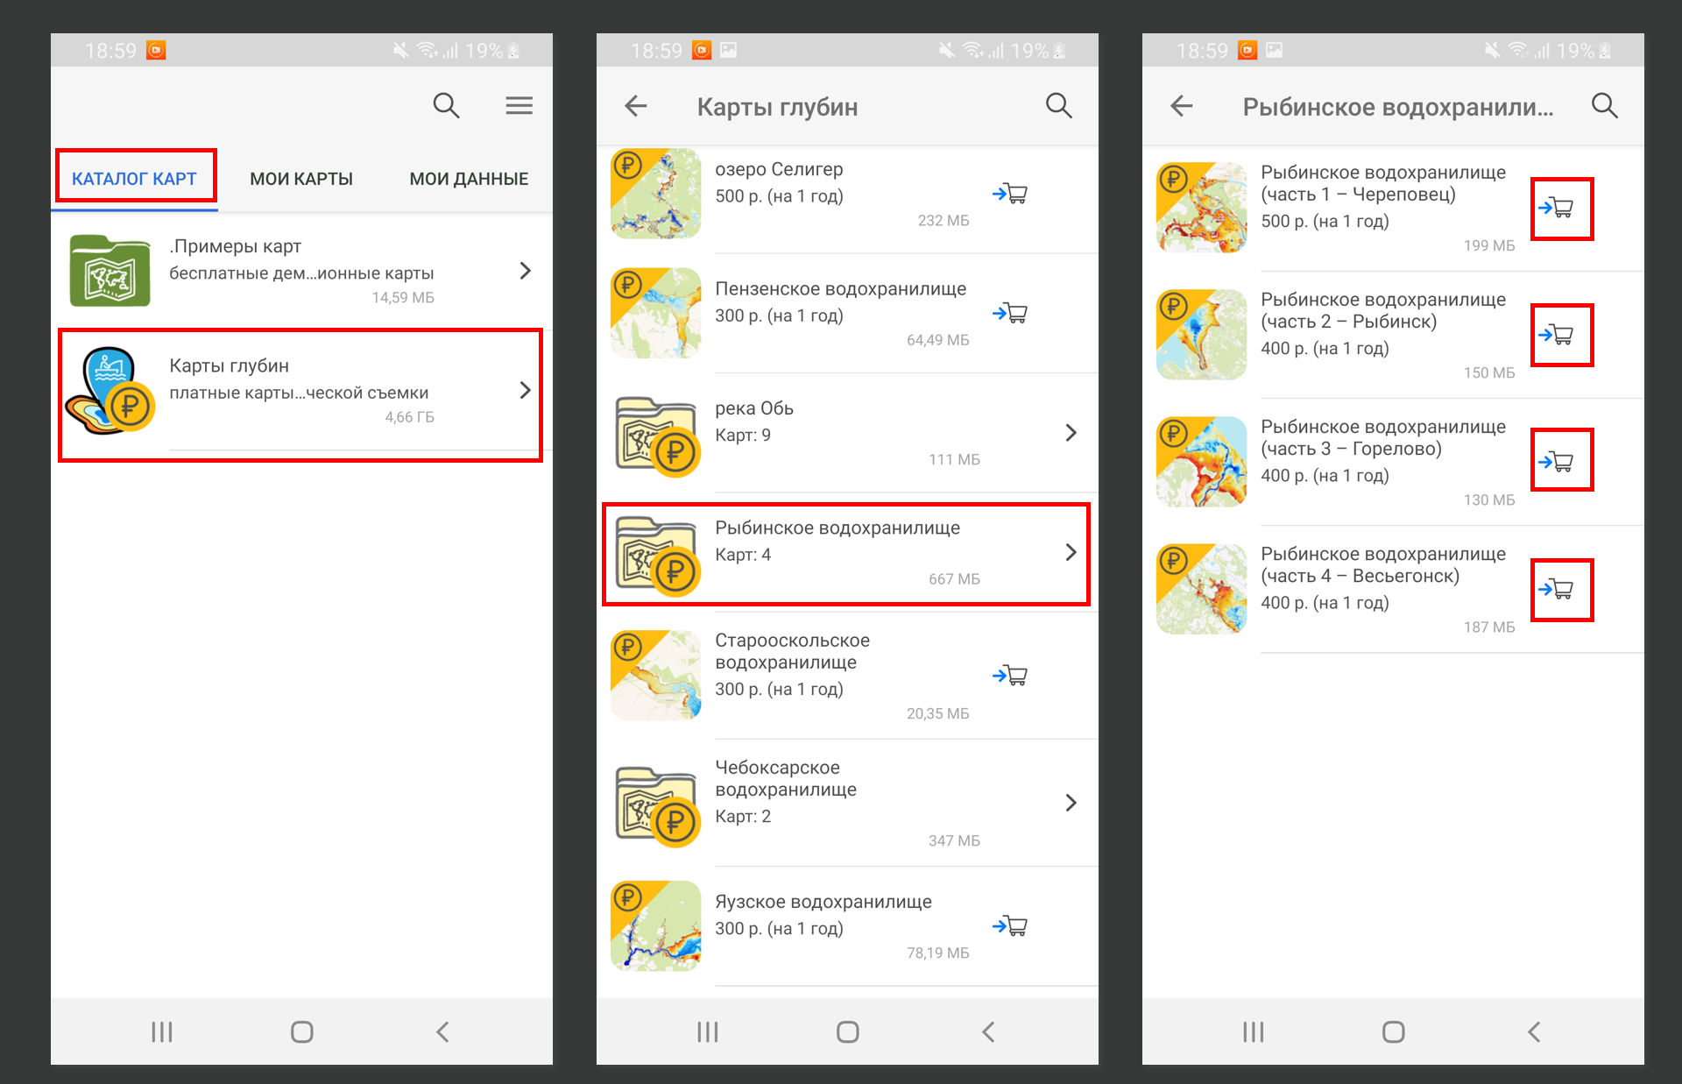Tap search icon in Рыбинское водохранилище screen
1682x1084 pixels.
click(1605, 106)
